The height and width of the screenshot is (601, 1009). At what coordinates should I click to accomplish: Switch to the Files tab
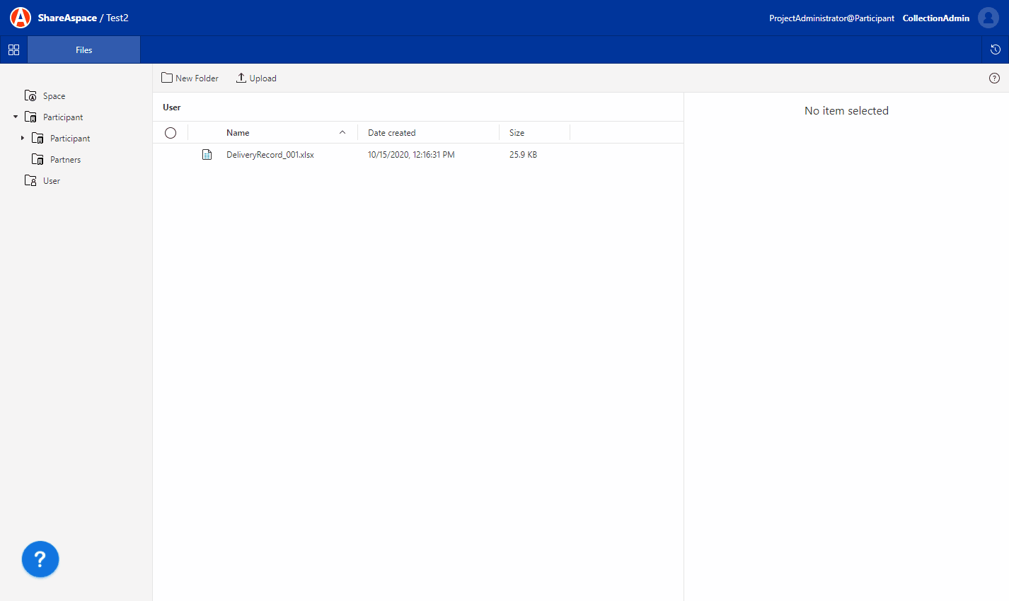click(83, 49)
